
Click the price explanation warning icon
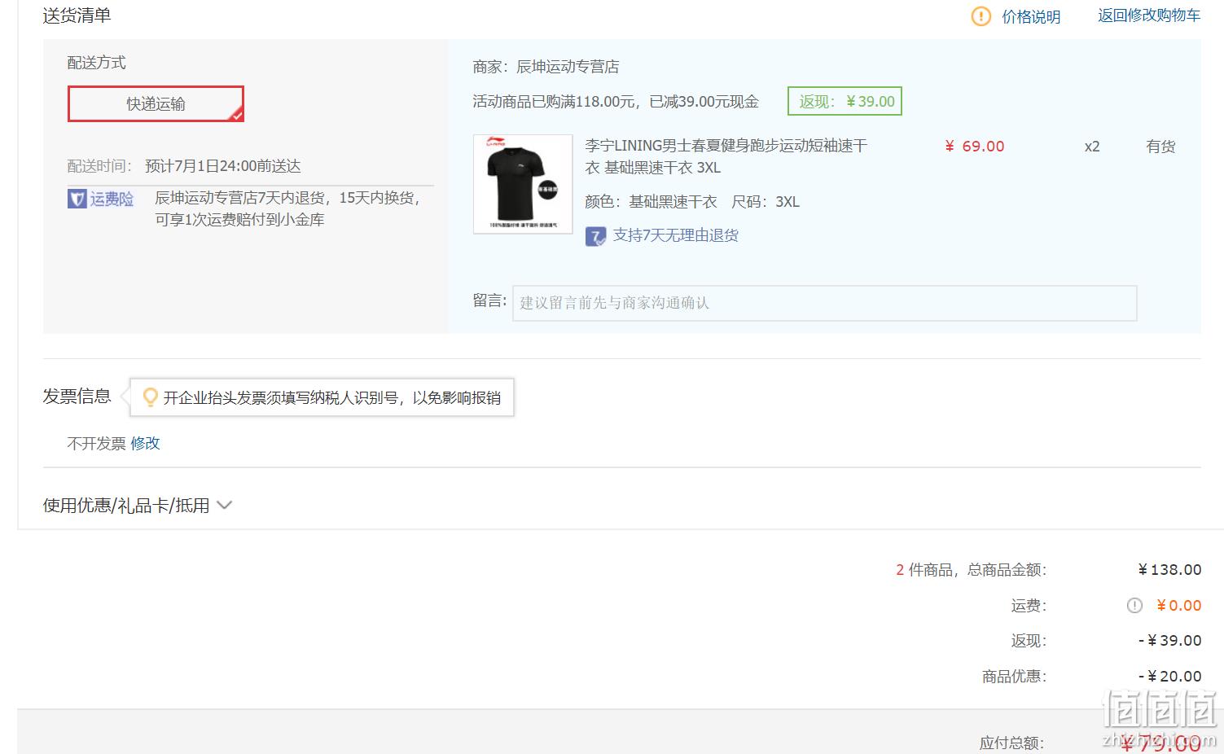(981, 16)
